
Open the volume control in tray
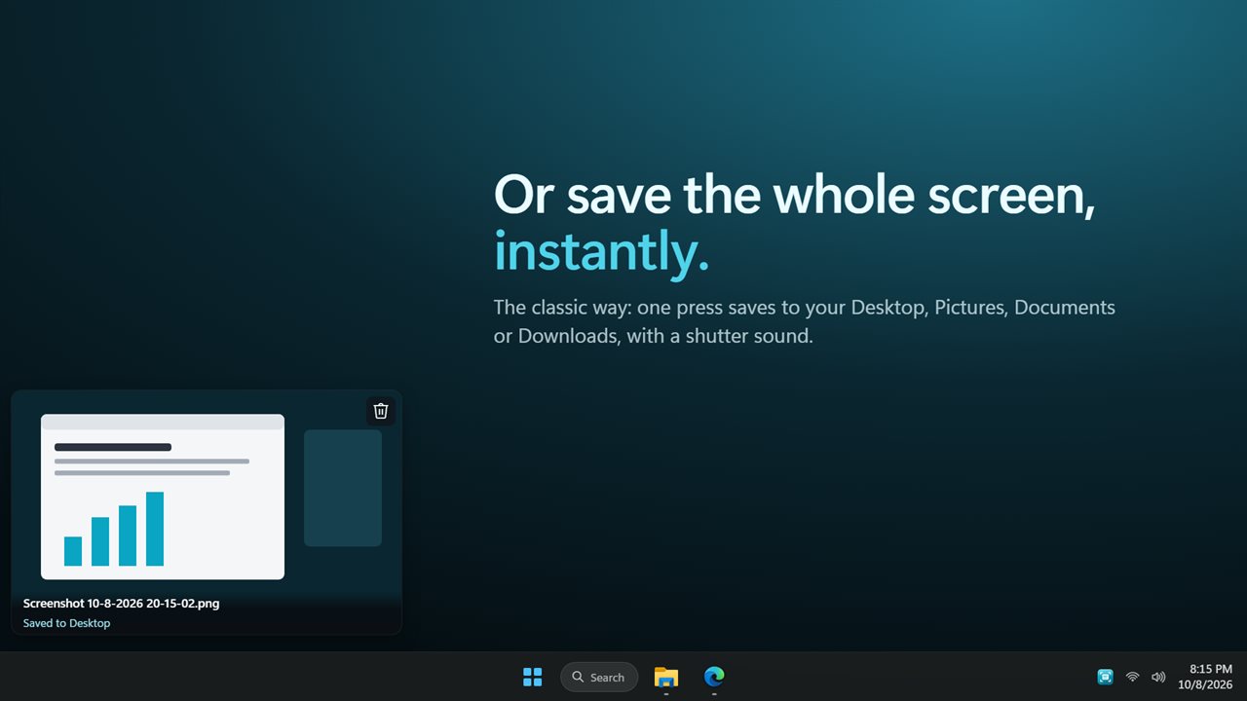click(x=1158, y=677)
